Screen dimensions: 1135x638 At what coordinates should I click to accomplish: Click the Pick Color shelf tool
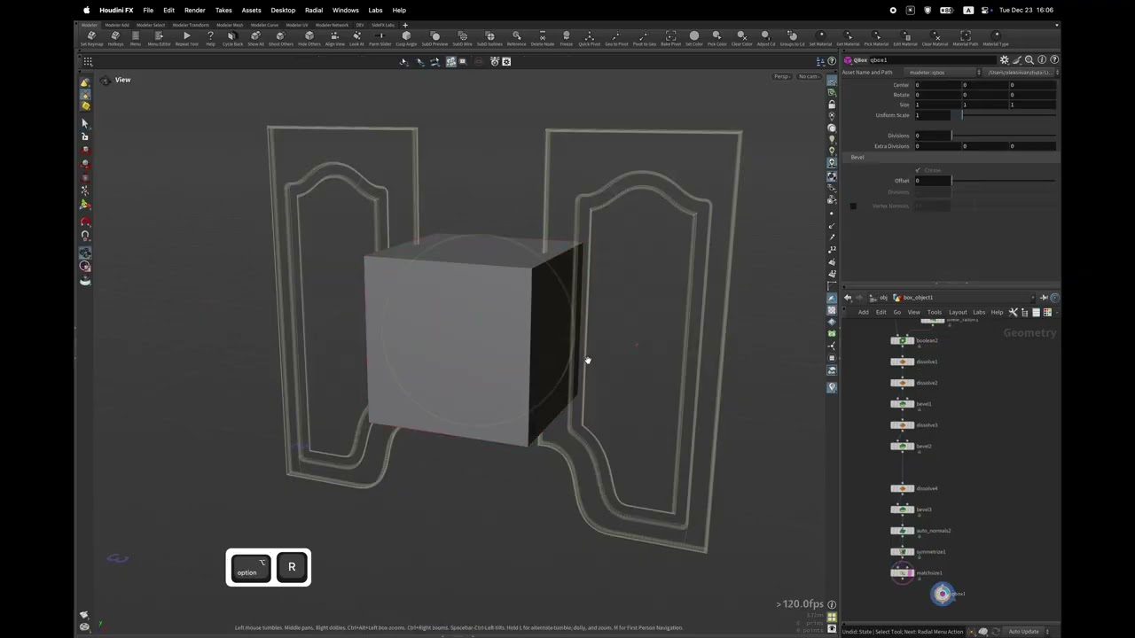pos(716,38)
